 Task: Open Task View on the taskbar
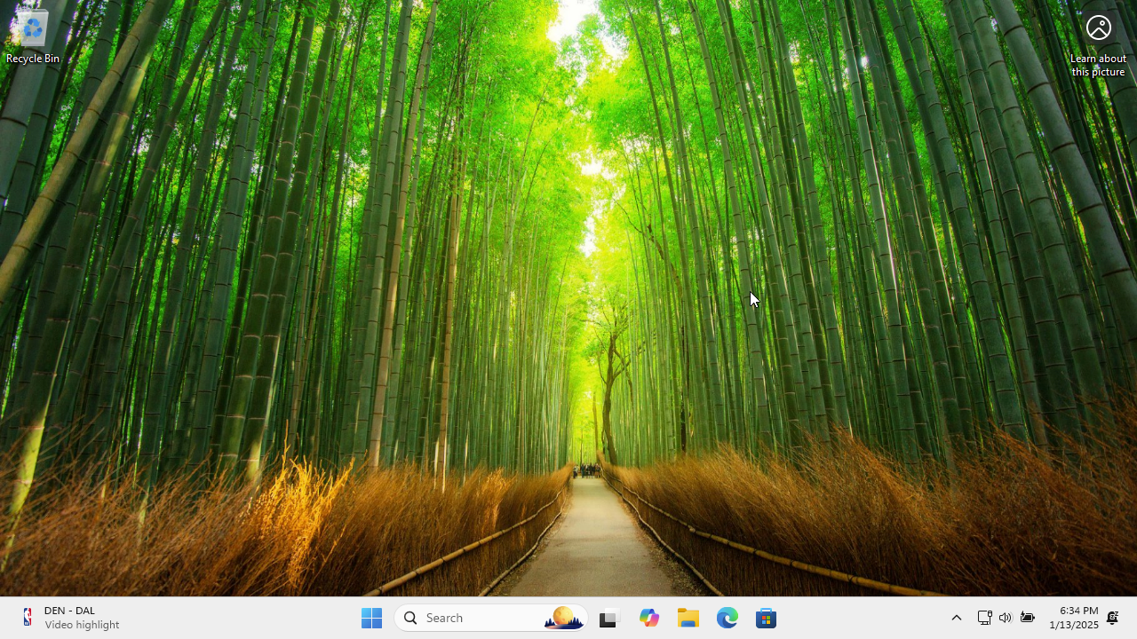(x=608, y=617)
